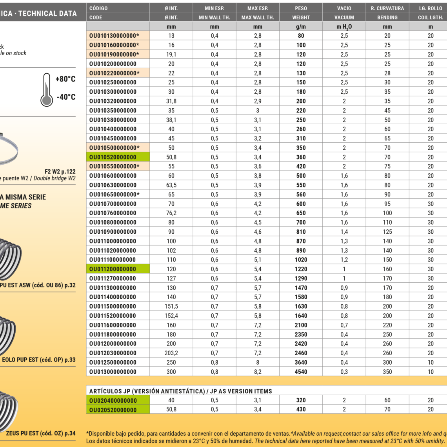The width and height of the screenshot is (447, 447).
Task: Open EOLO PUP EST p.33 reference
Action: pyautogui.click(x=39, y=360)
